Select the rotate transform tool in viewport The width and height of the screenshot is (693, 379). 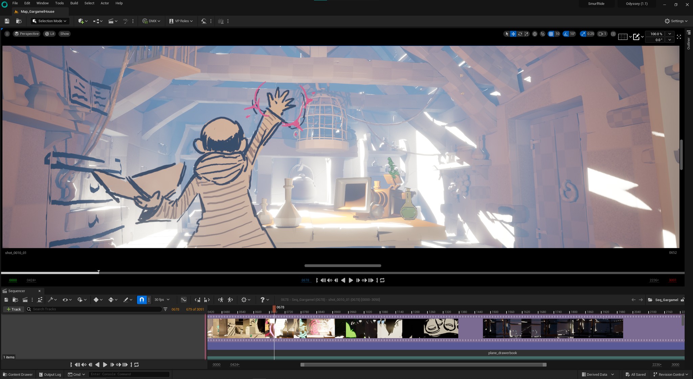(520, 34)
